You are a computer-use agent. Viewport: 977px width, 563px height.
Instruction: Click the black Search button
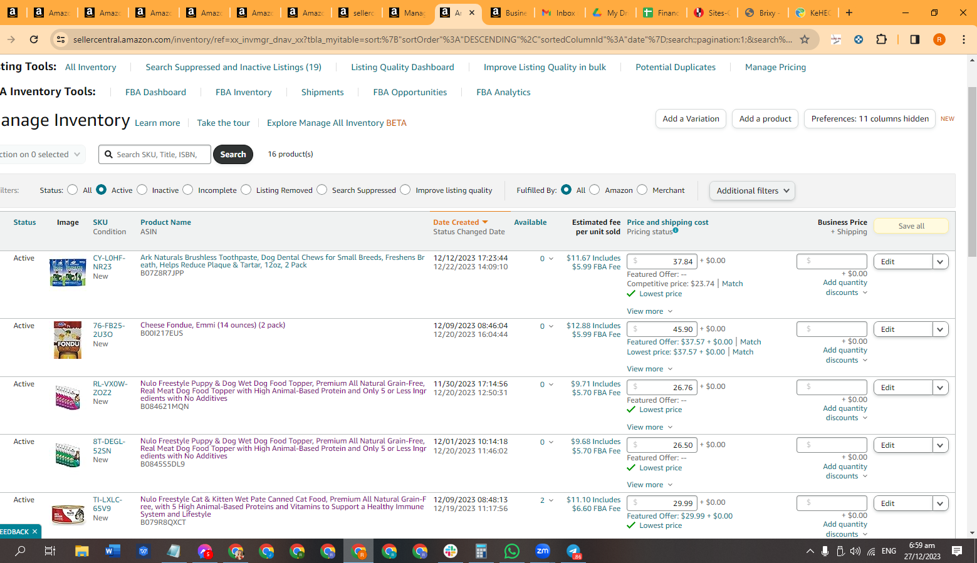[x=233, y=154]
